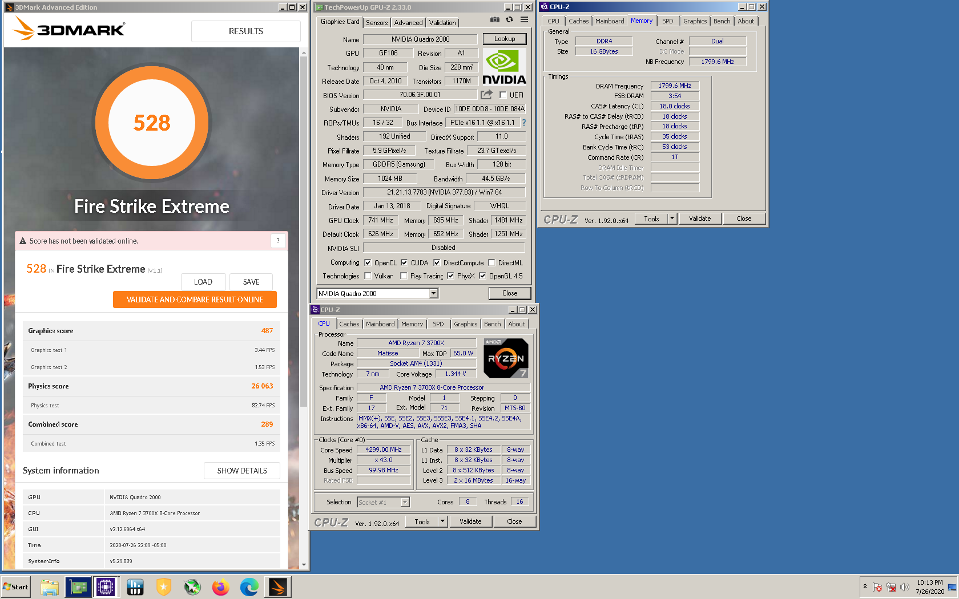Viewport: 959px width, 599px height.
Task: Open the volume speaker tray icon
Action: click(x=905, y=587)
